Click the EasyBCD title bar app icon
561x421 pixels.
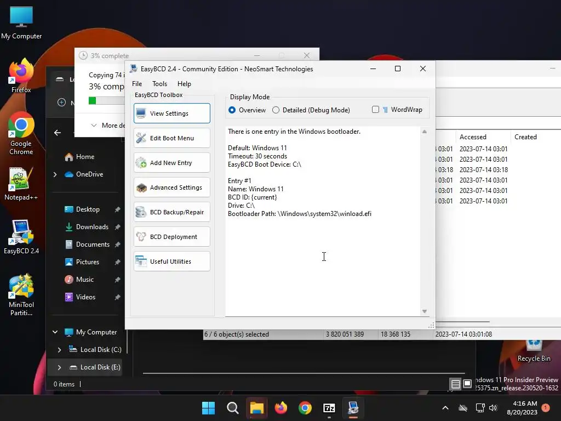click(x=134, y=69)
